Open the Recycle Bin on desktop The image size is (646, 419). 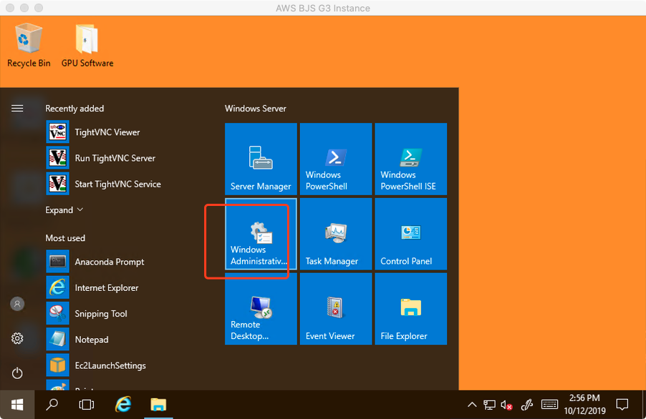coord(29,45)
